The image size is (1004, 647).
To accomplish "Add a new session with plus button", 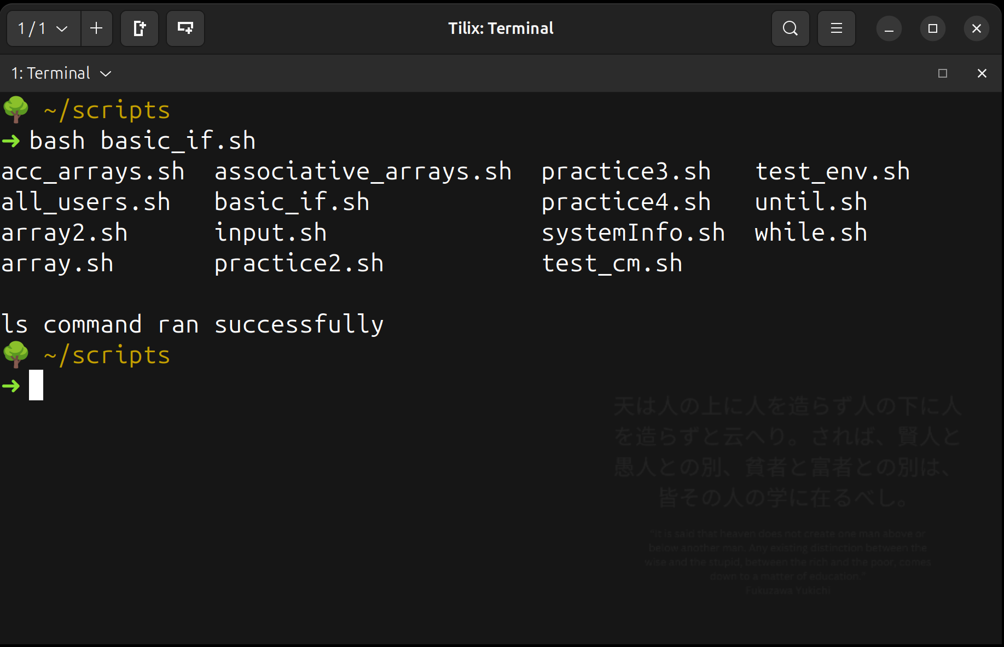I will tap(96, 28).
